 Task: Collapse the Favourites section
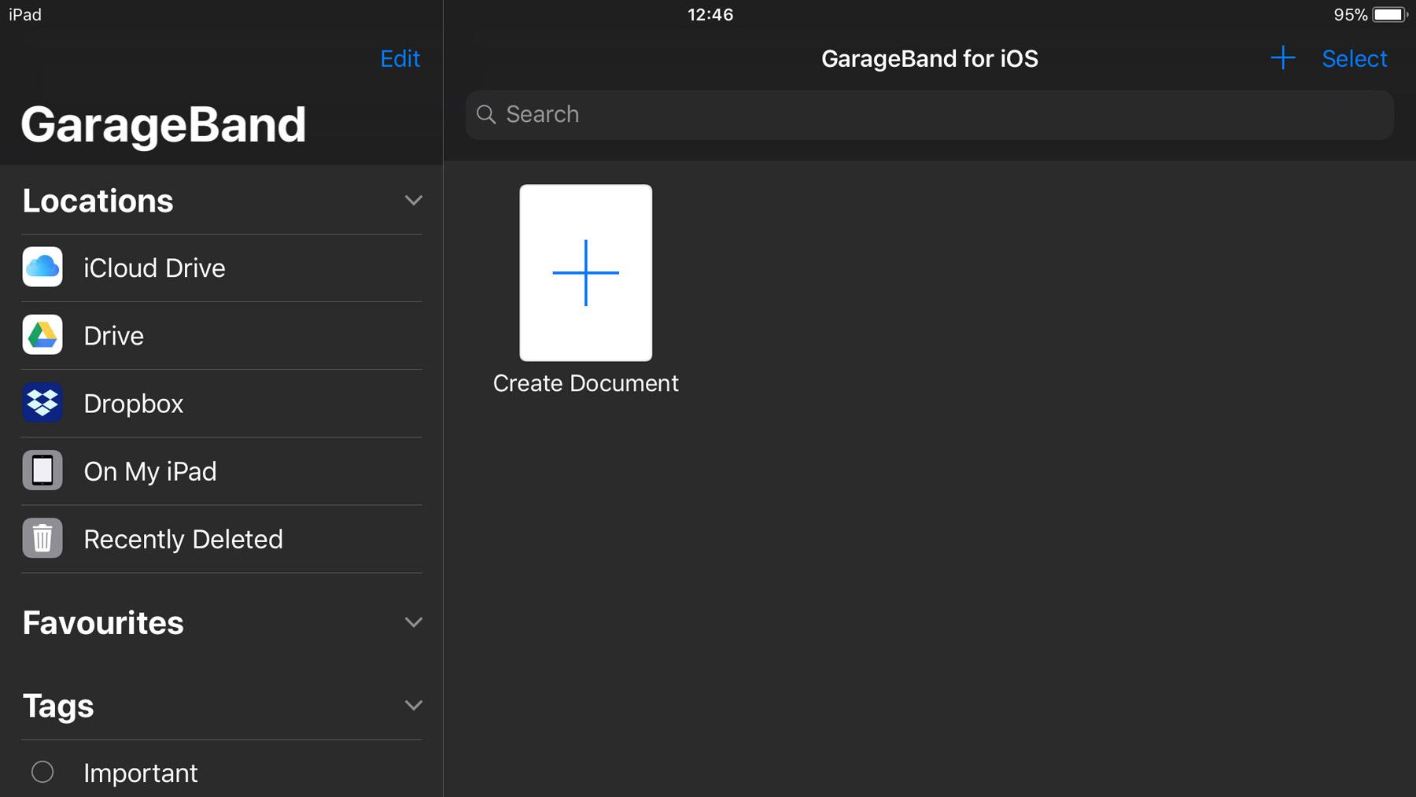[414, 622]
